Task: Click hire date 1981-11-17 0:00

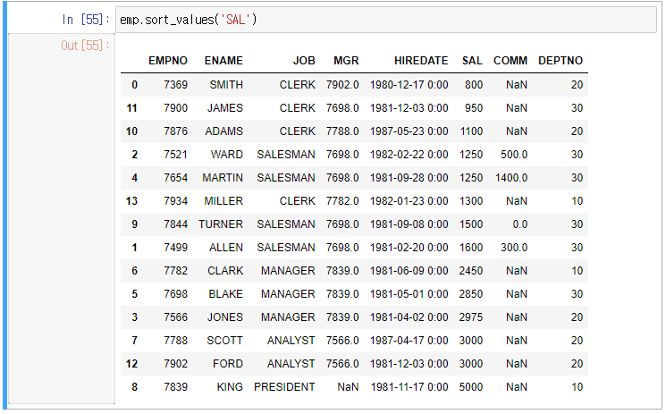Action: [x=409, y=387]
